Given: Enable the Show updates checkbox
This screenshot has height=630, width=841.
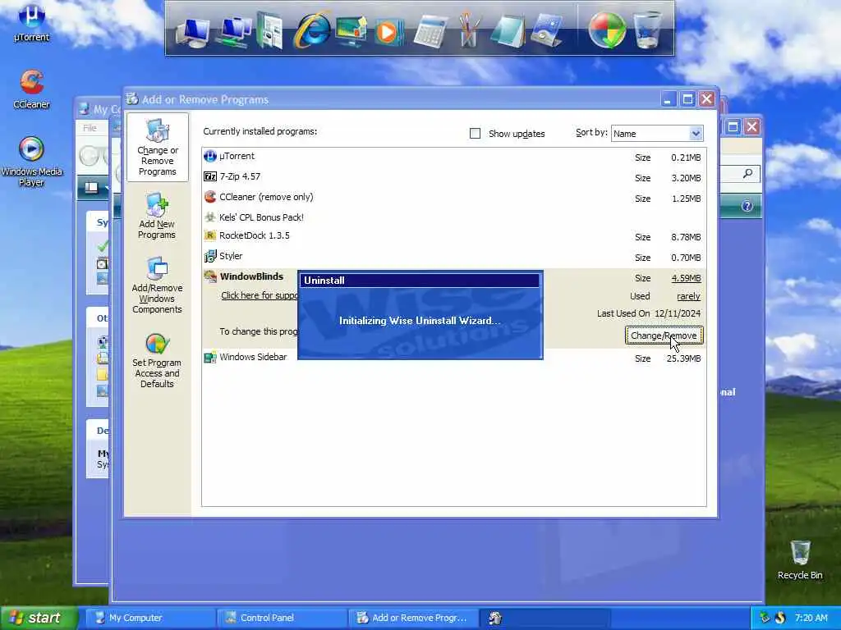Looking at the screenshot, I should click(x=475, y=134).
